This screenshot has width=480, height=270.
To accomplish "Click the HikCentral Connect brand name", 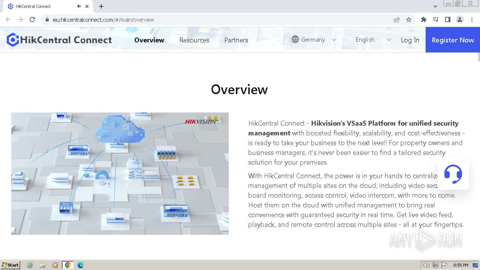I will (x=66, y=40).
